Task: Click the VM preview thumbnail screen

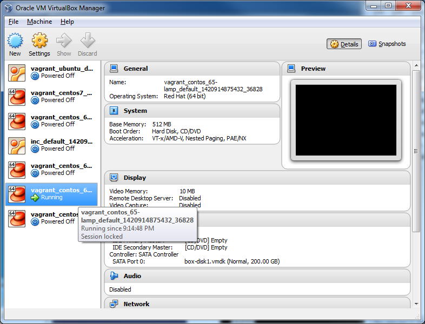Action: pos(346,120)
